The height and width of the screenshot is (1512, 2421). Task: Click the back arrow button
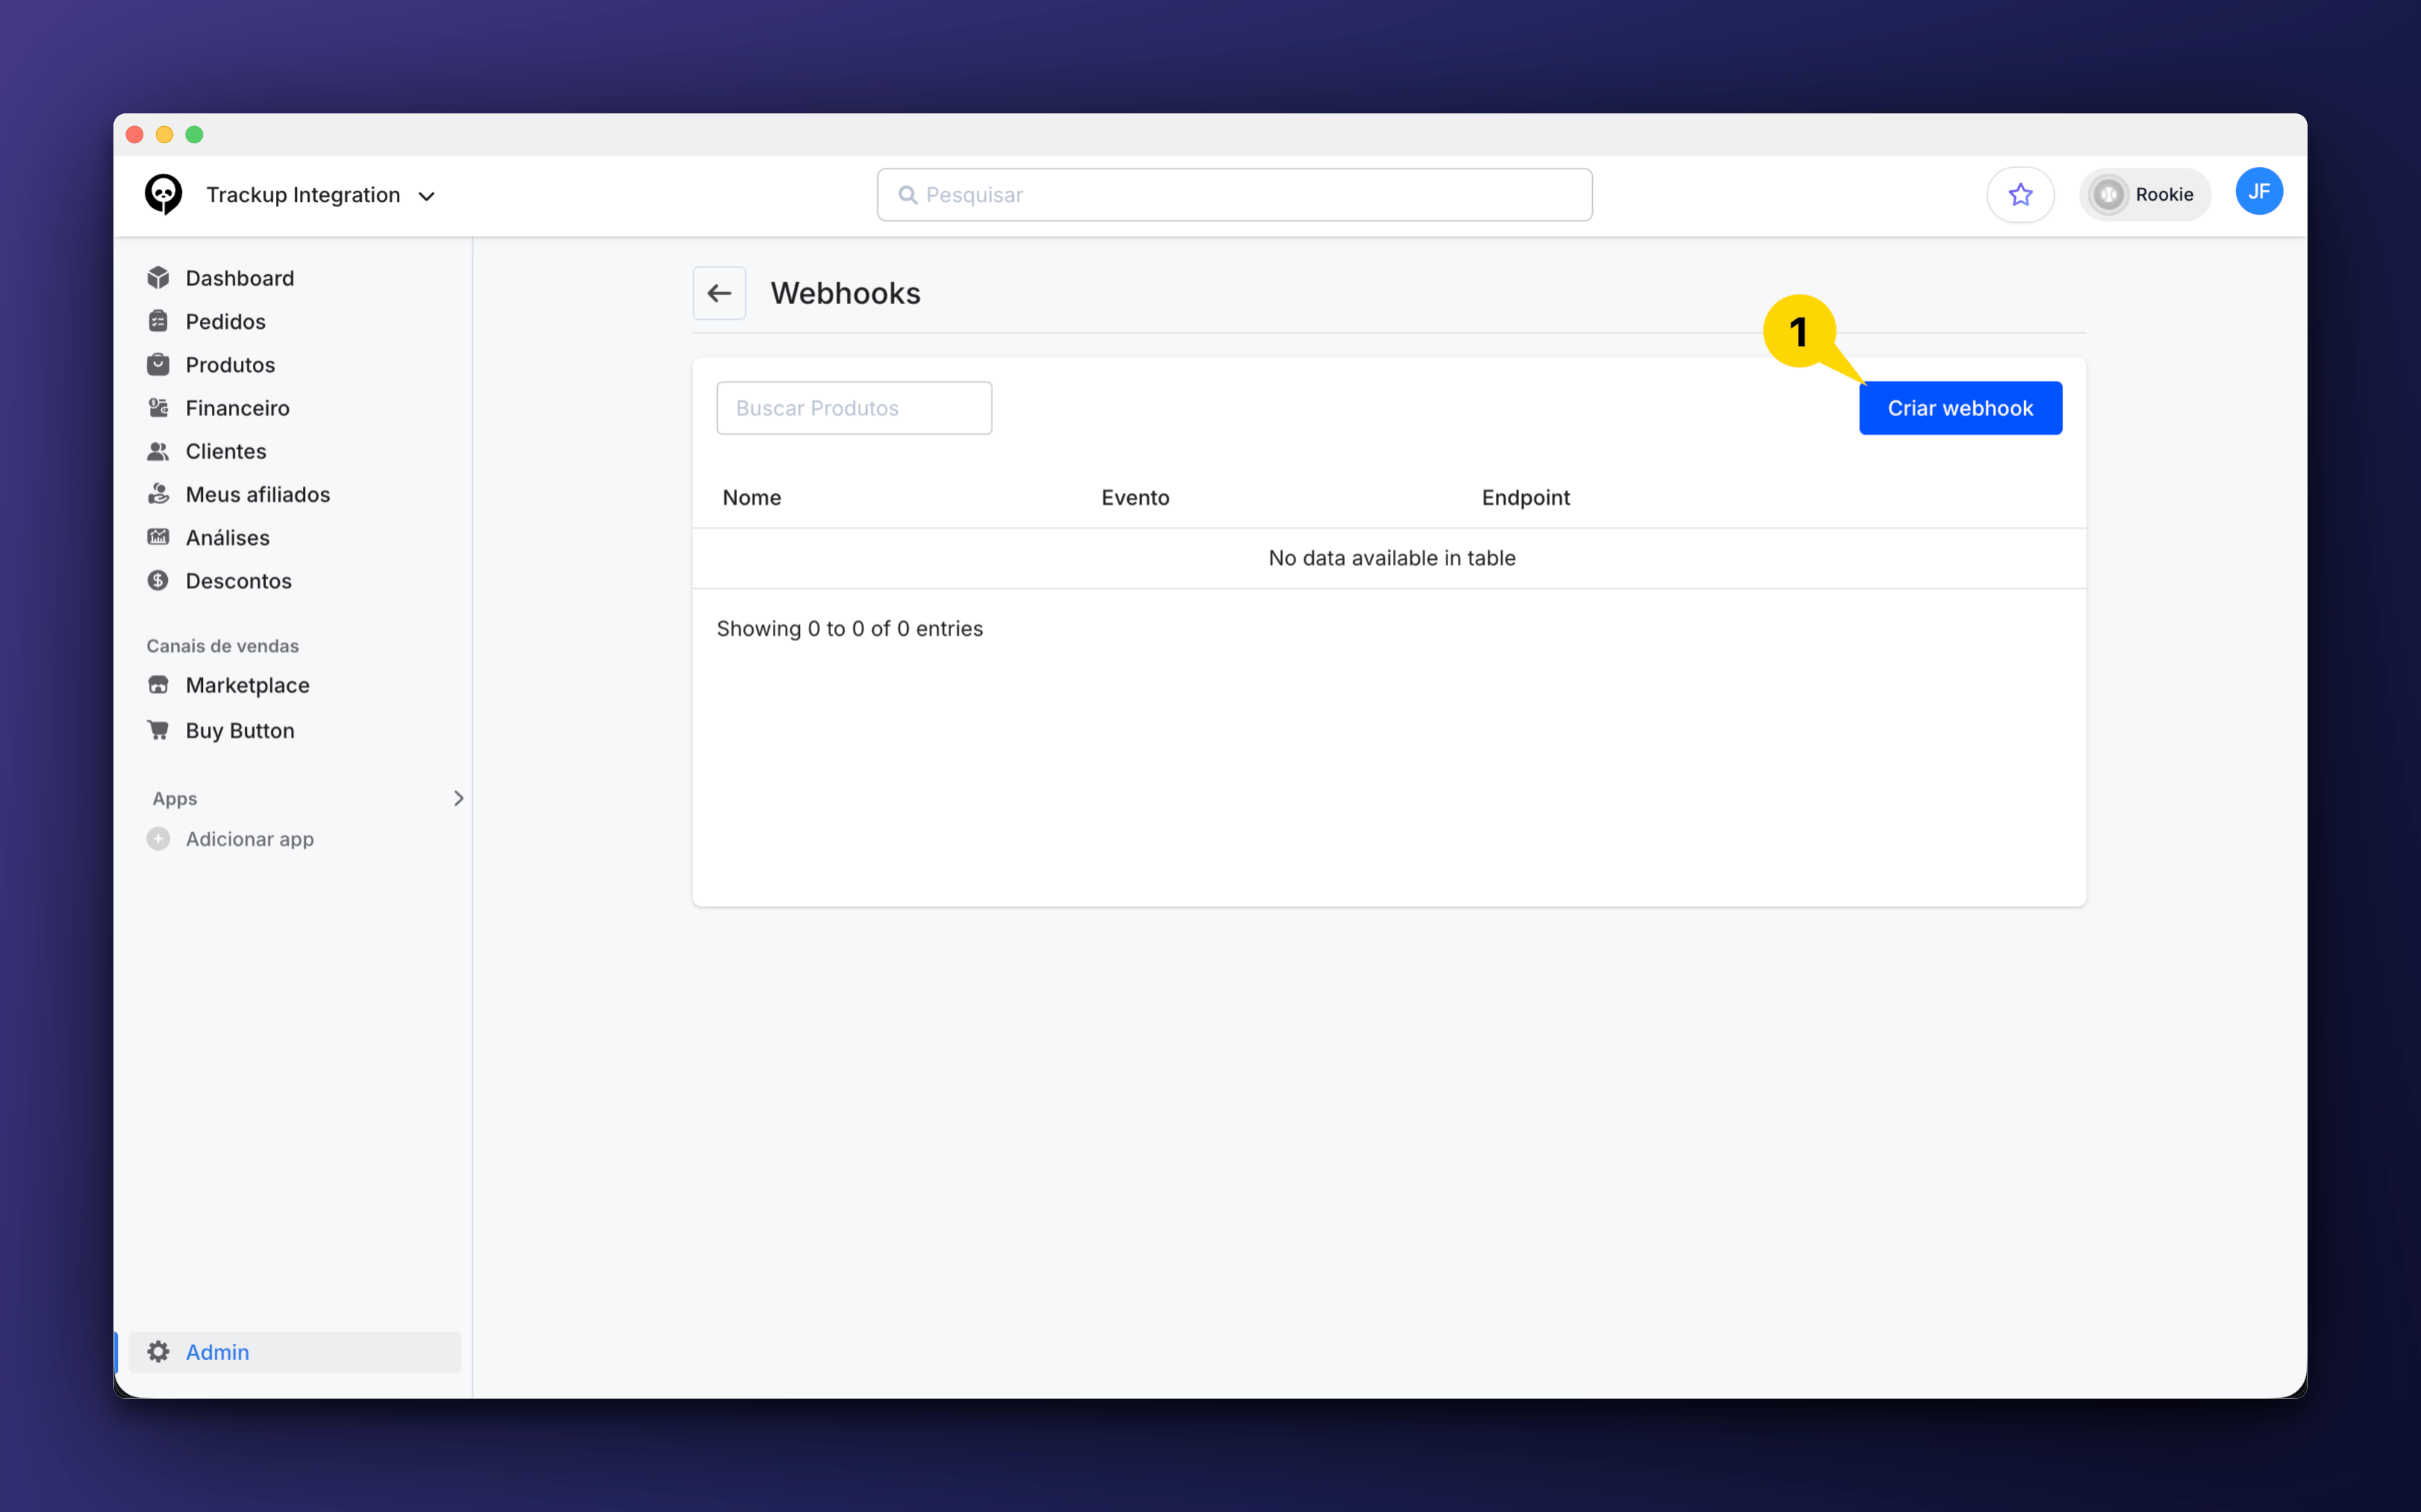pos(719,293)
